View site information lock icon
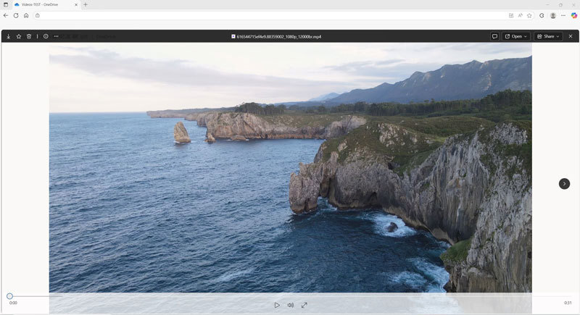This screenshot has width=580, height=315. (38, 15)
